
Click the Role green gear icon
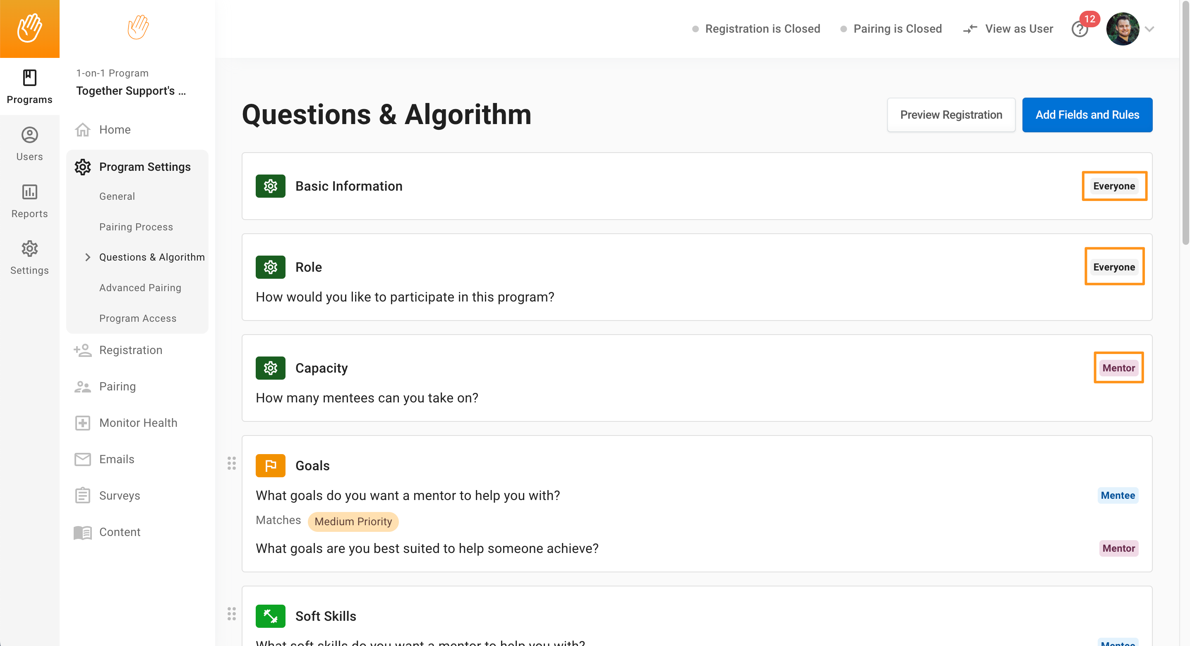pos(270,267)
